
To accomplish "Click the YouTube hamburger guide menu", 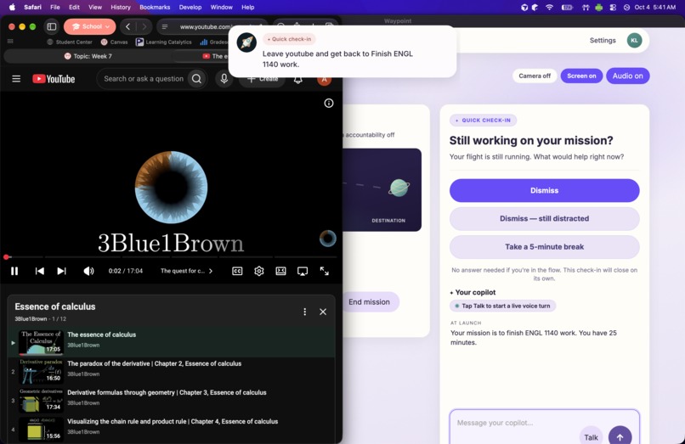I will pyautogui.click(x=16, y=79).
